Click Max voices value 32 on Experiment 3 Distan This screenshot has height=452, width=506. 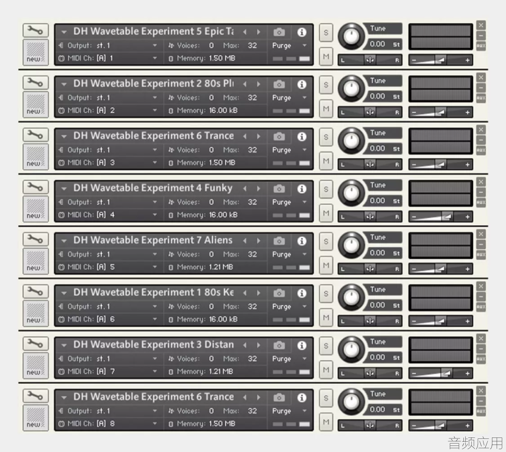coord(253,359)
